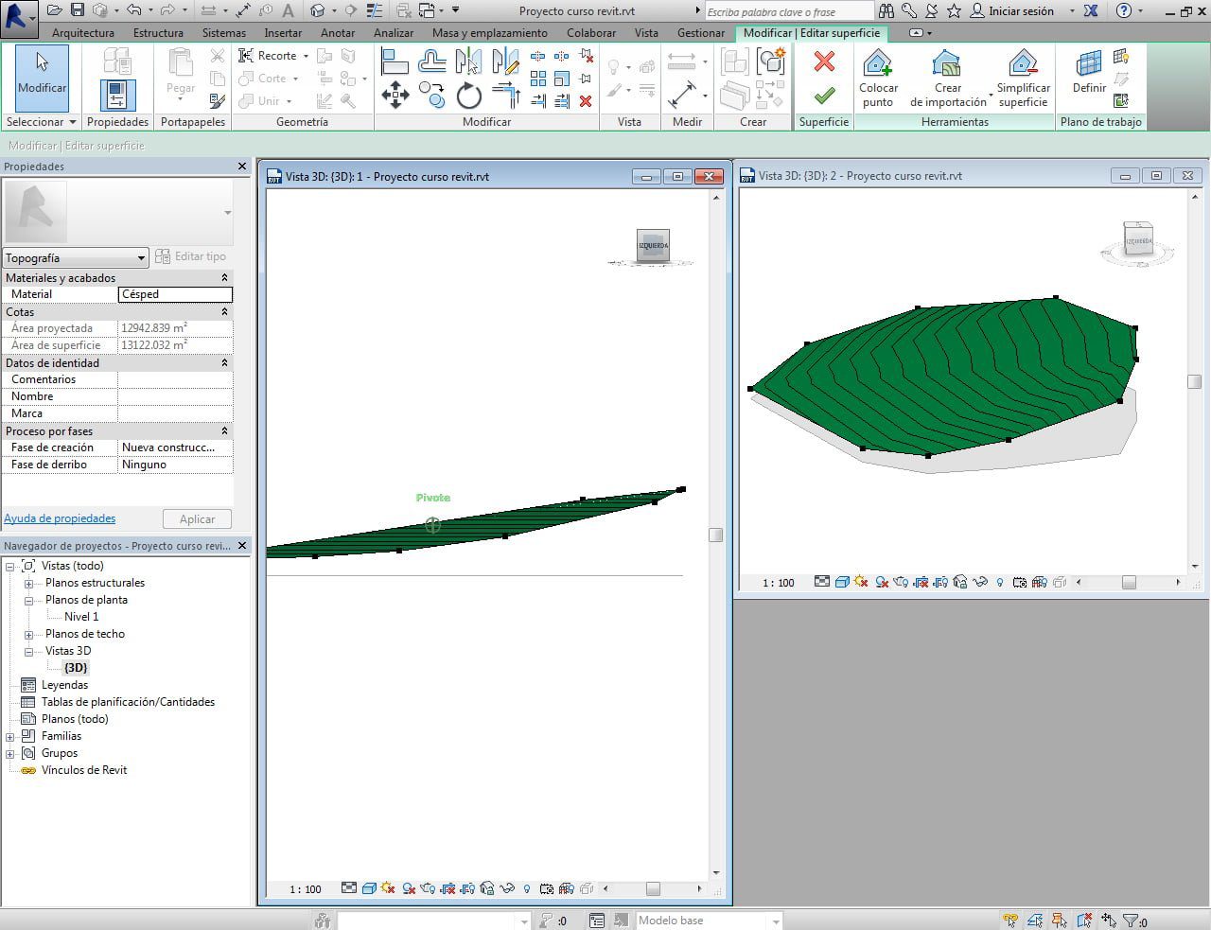The image size is (1211, 930).
Task: Select the Rotate tool
Action: [x=468, y=95]
